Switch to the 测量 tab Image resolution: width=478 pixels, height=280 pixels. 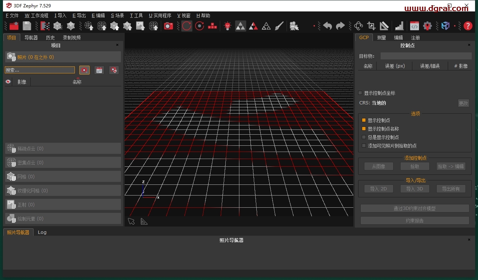click(x=381, y=37)
